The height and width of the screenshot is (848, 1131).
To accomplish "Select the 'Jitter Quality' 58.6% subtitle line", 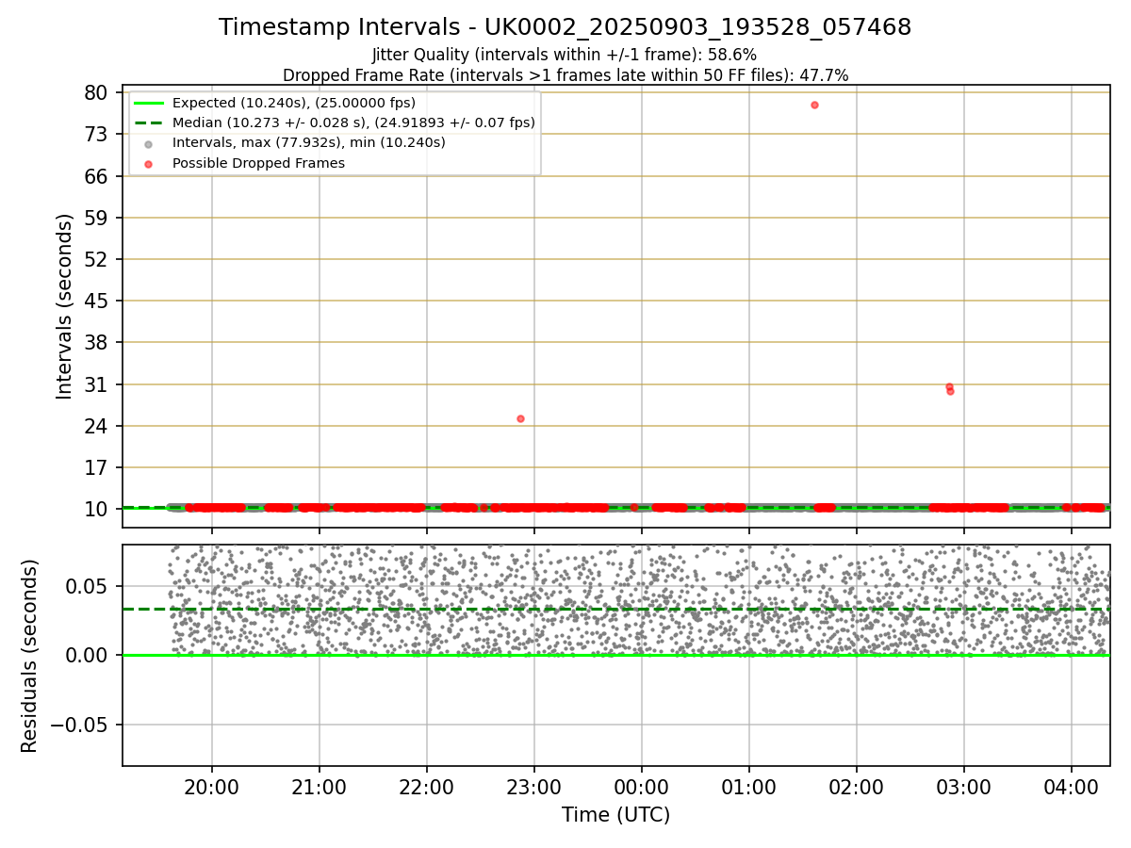I will (x=565, y=55).
